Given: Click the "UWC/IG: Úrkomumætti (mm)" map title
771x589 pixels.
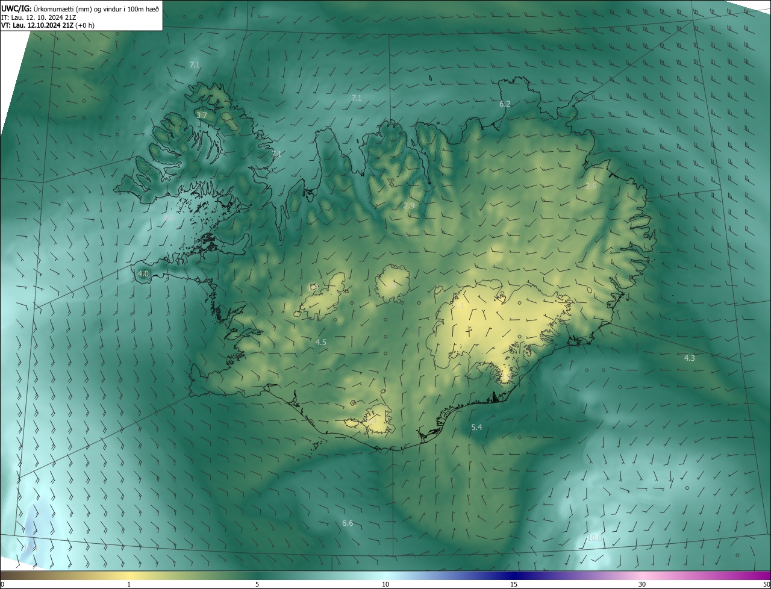Looking at the screenshot, I should (x=80, y=8).
